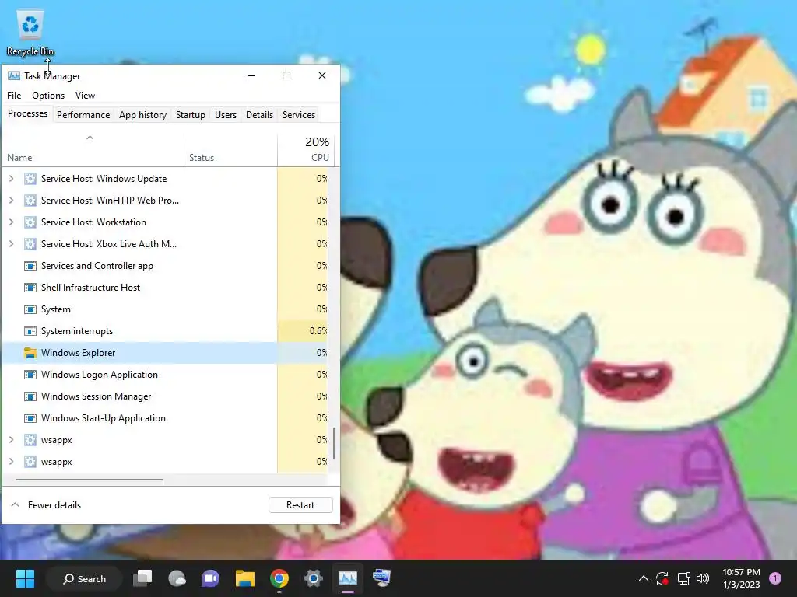Click the Service Host: Workstation gear icon
Screen dimensions: 797x597
[30, 222]
